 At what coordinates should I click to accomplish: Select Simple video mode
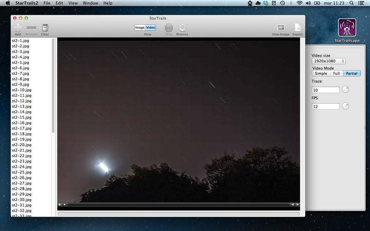(321, 73)
